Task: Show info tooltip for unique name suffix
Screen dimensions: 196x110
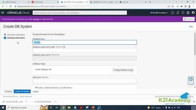Action: click(64, 47)
